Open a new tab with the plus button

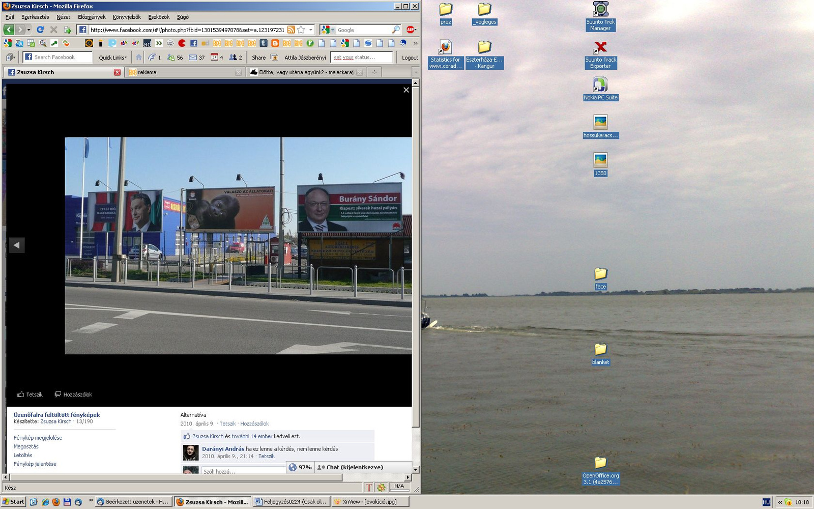[x=374, y=72]
